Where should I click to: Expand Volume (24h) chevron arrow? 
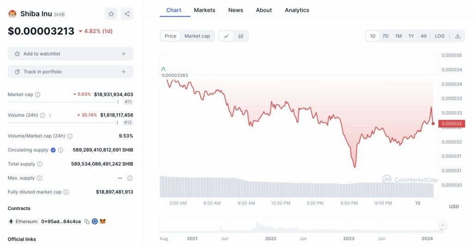pyautogui.click(x=50, y=115)
